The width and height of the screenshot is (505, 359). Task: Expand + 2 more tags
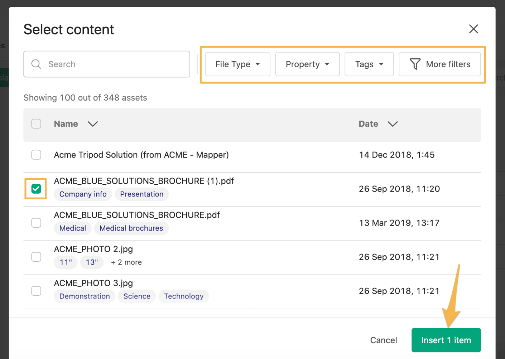pos(126,262)
